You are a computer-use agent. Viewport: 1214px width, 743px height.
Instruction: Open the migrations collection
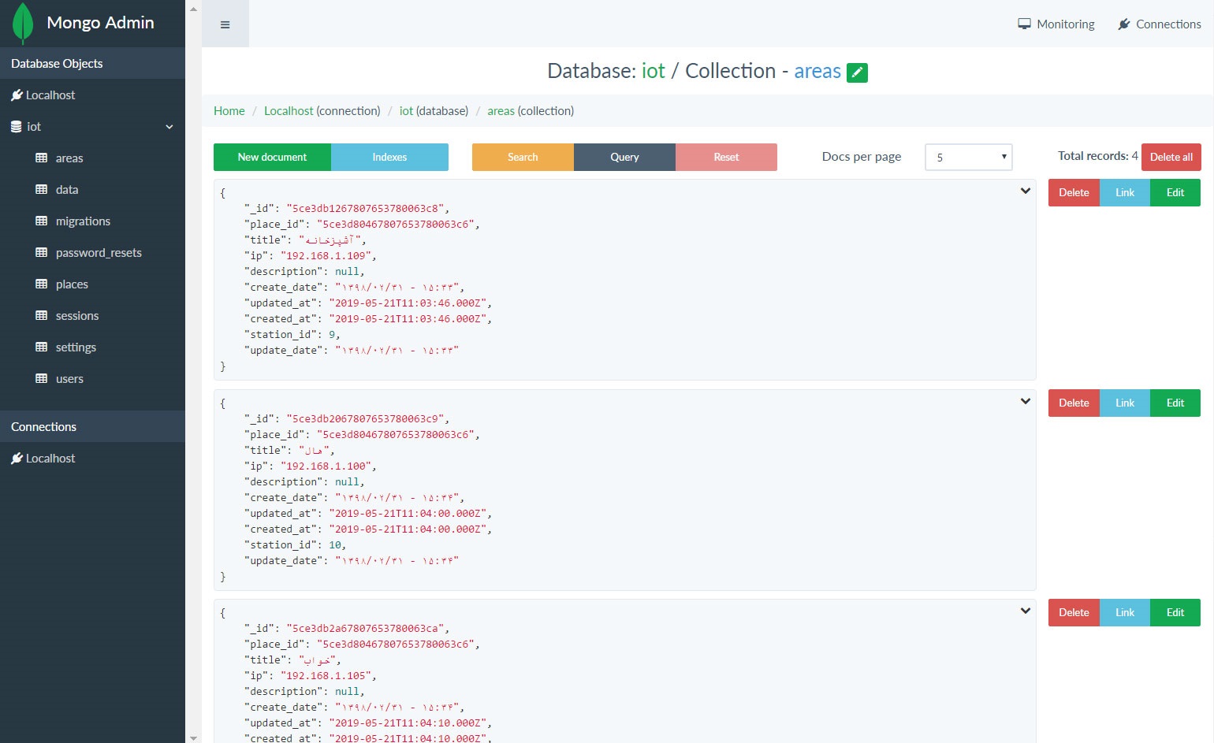(x=83, y=221)
